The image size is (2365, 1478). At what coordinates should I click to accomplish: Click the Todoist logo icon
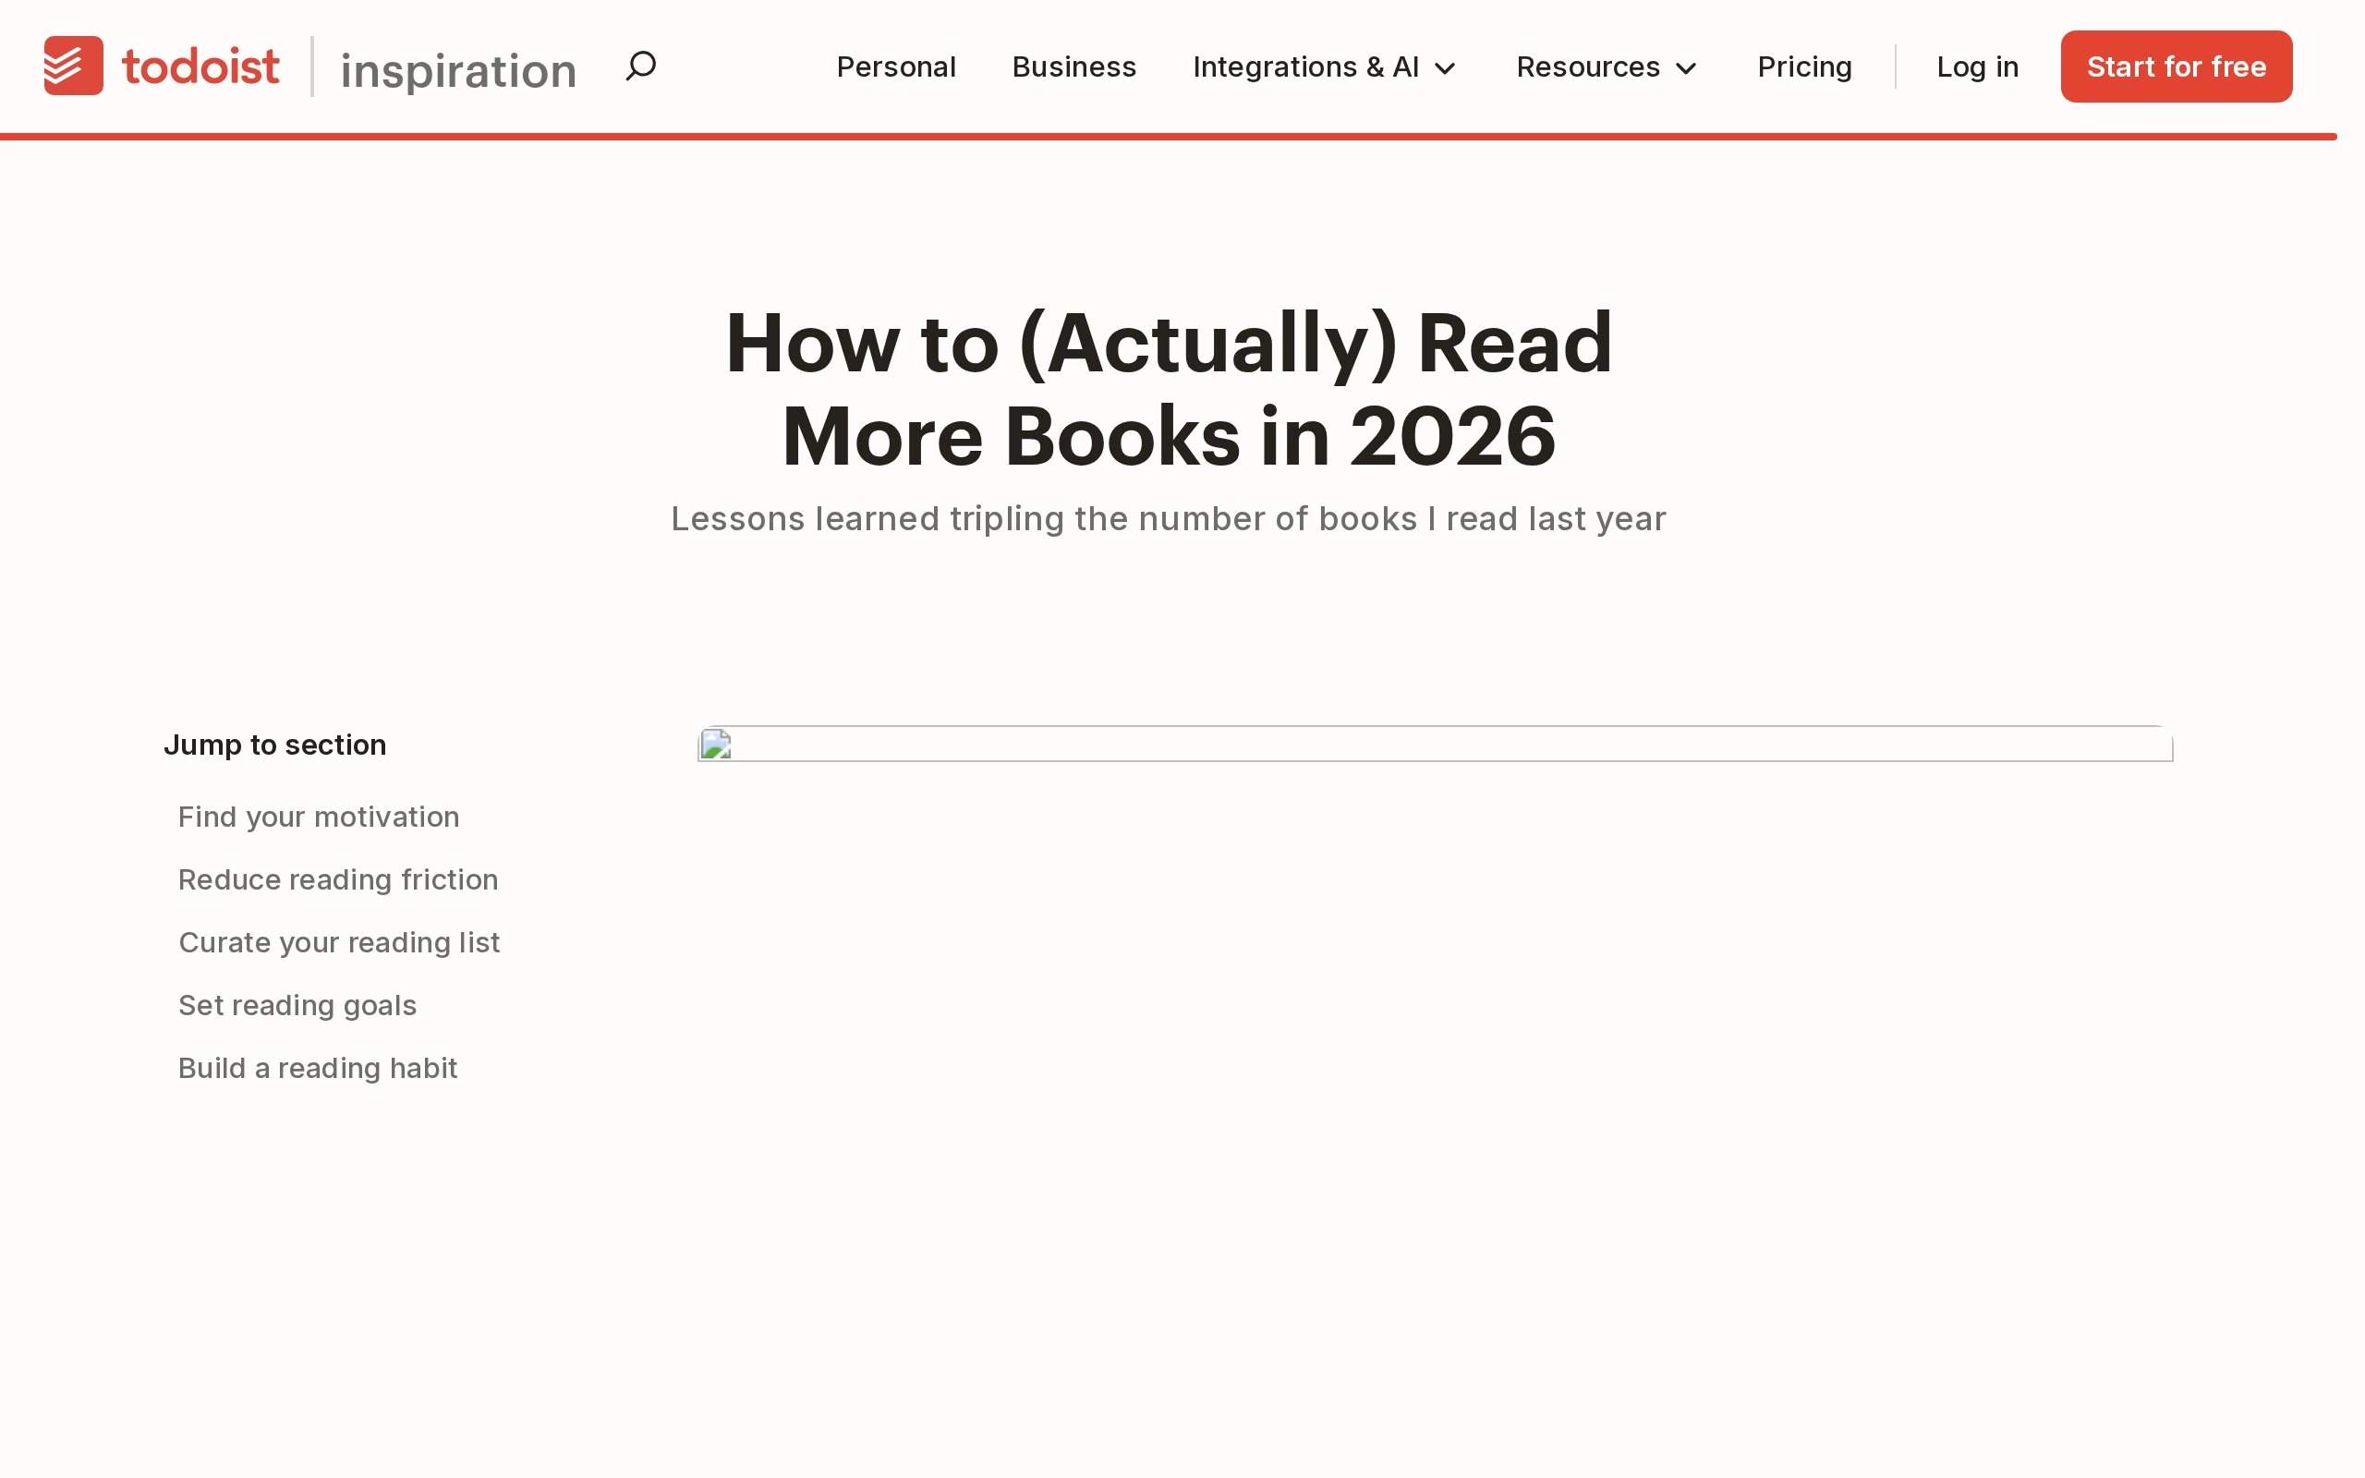point(73,66)
